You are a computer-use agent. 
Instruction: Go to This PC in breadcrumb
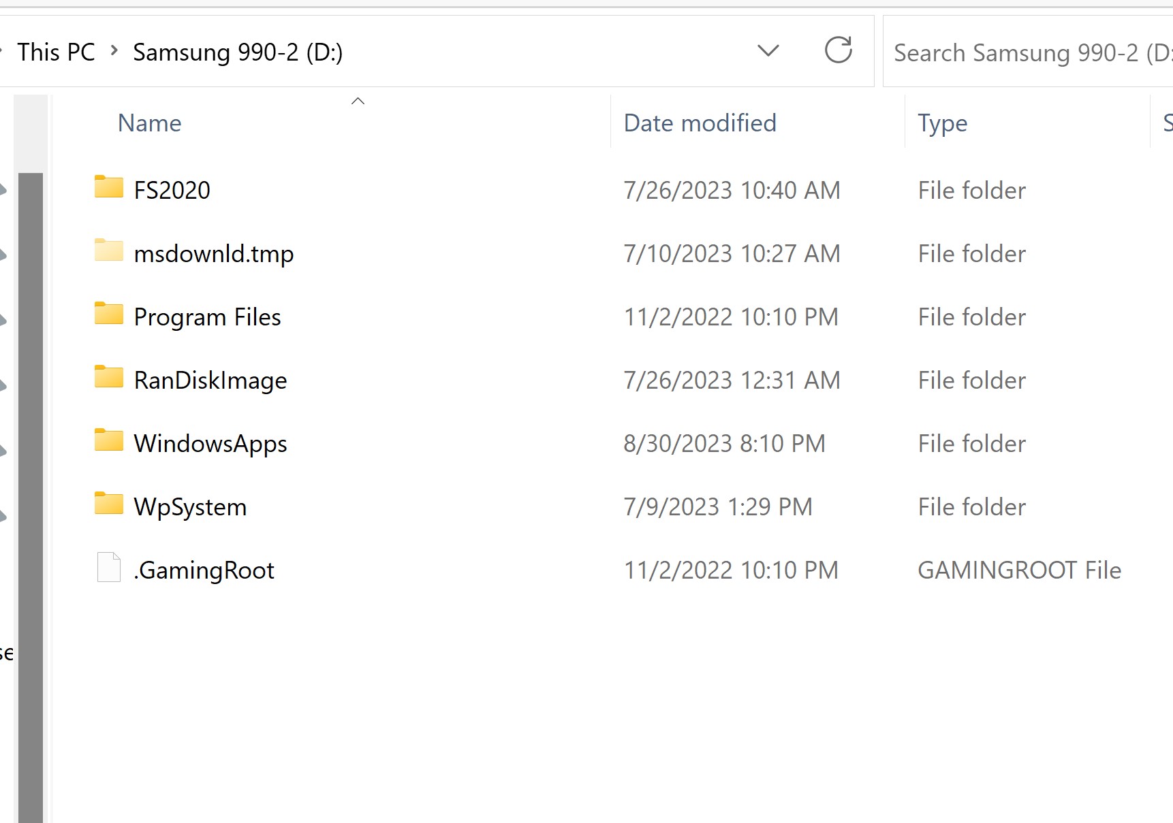tap(56, 52)
